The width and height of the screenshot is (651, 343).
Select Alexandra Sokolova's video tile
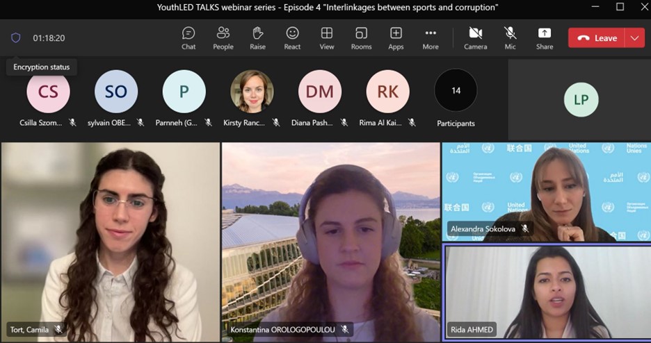[x=547, y=191]
